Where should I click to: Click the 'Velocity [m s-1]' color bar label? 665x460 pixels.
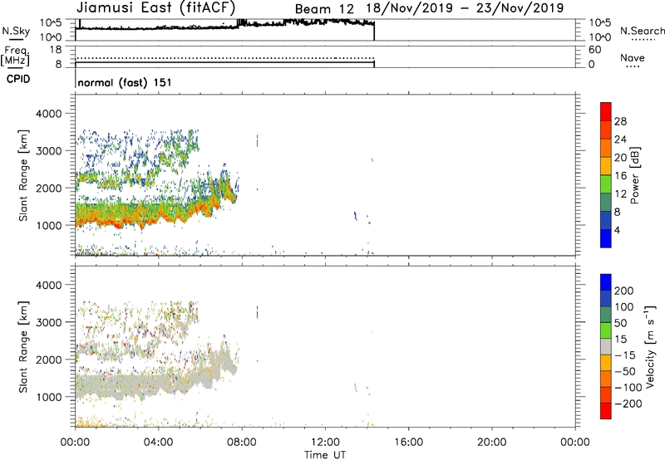click(x=650, y=347)
